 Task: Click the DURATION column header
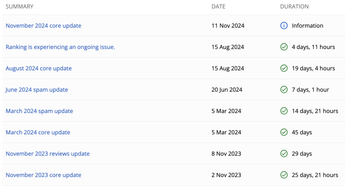294,6
